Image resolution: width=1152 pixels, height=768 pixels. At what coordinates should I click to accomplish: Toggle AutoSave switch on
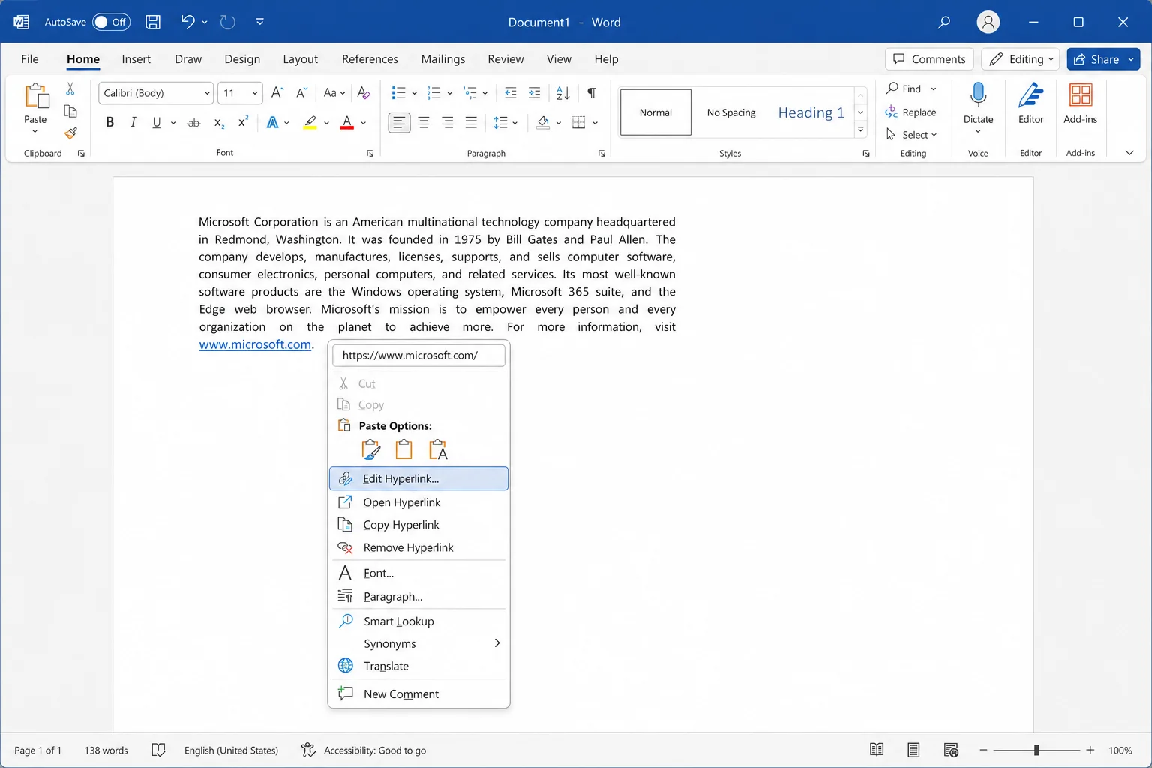pyautogui.click(x=111, y=22)
